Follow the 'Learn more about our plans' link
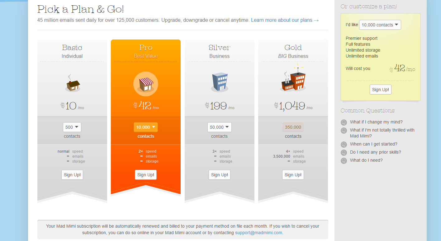The height and width of the screenshot is (241, 441). [285, 20]
